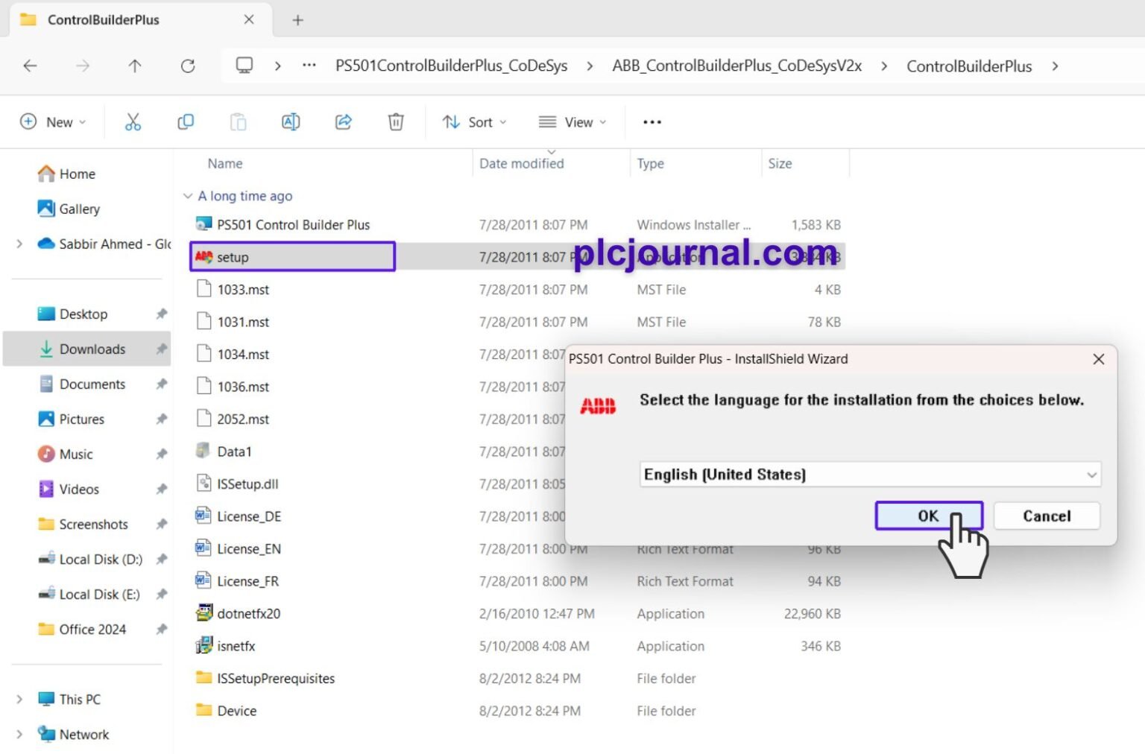The height and width of the screenshot is (754, 1145).
Task: Click the Cut scissors icon in toolbar
Action: click(x=133, y=122)
